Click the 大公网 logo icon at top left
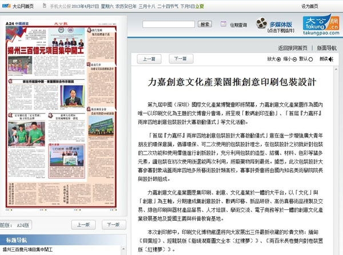343x255 pixels. (6, 6)
